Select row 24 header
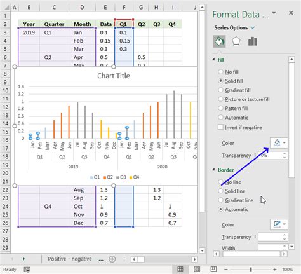 pos(5,206)
